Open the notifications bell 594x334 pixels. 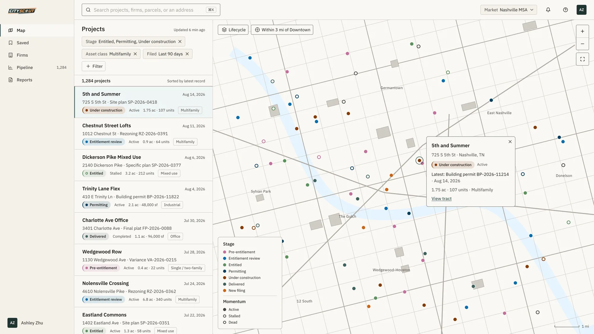(548, 10)
